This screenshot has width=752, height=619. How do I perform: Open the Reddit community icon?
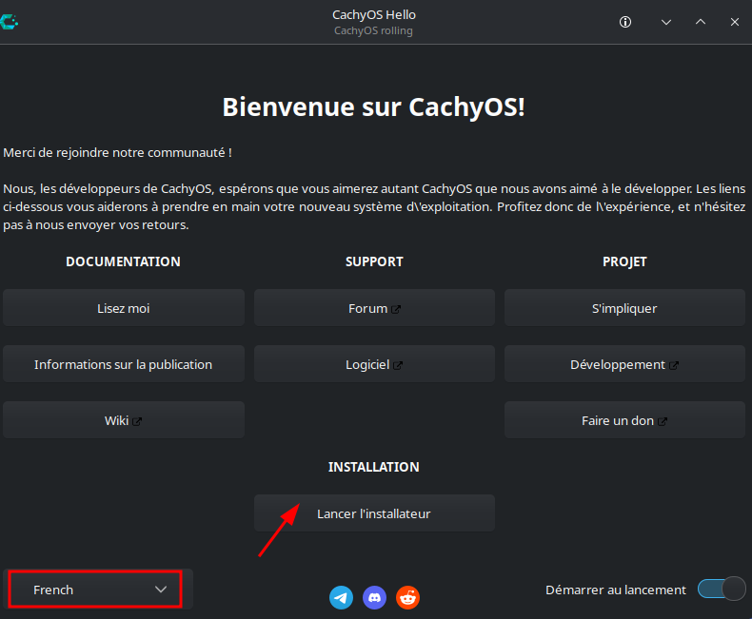(407, 597)
